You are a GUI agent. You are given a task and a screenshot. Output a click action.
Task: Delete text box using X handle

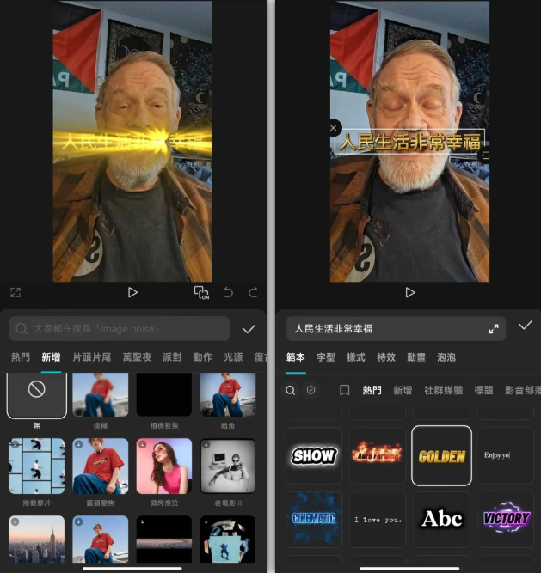pyautogui.click(x=334, y=128)
